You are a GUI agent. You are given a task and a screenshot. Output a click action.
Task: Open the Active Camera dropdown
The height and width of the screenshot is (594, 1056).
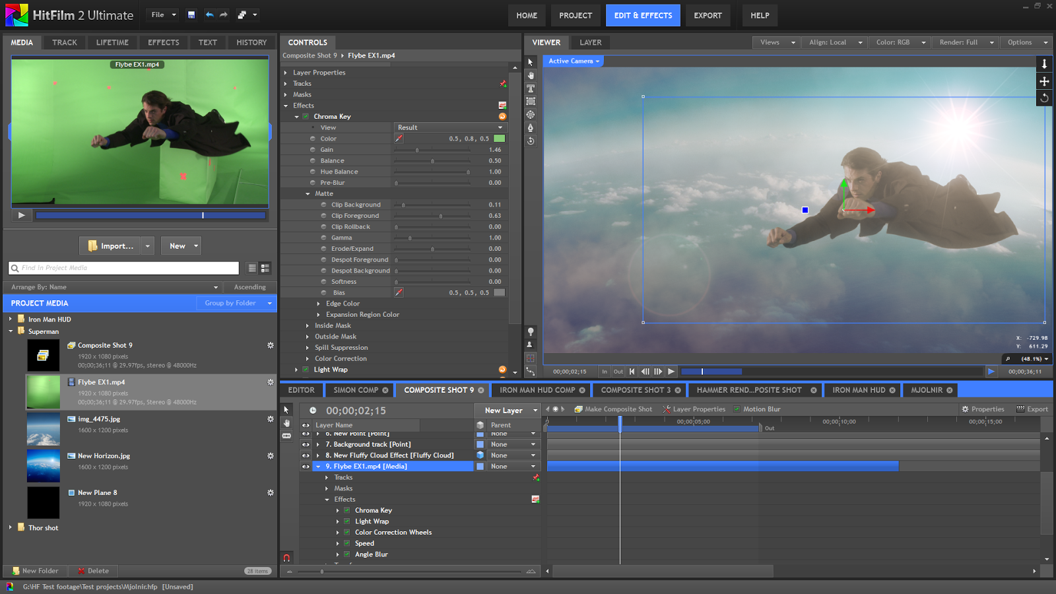tap(574, 61)
